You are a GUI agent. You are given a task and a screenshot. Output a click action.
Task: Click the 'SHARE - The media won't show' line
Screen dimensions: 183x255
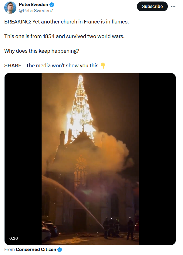pos(51,66)
